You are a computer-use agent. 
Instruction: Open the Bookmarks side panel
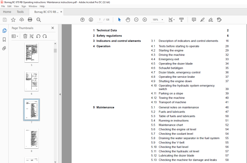(4, 39)
